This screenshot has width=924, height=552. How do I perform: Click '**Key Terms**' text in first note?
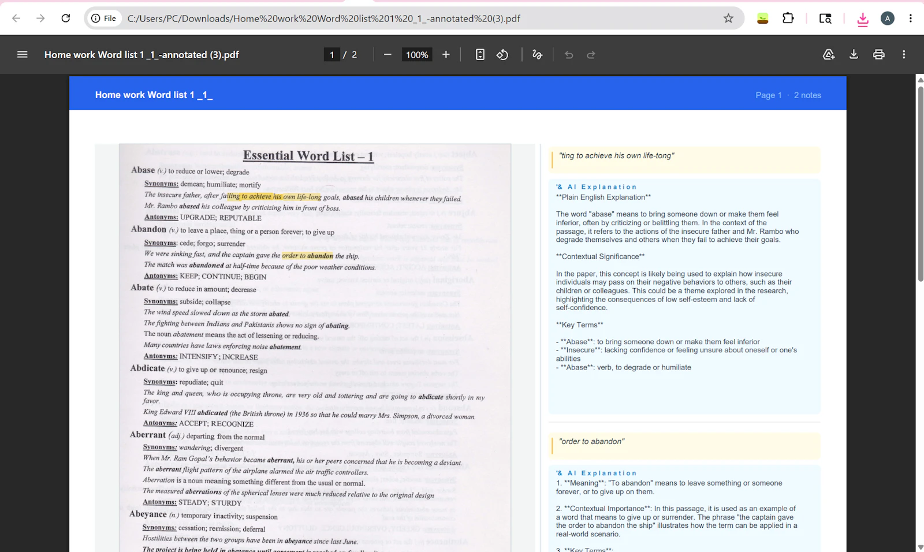point(579,325)
